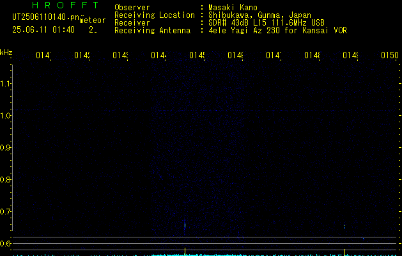The width and height of the screenshot is (402, 256).
Task: Select the text Shibukawa, Gunma, Japan
Action: click(x=259, y=15)
